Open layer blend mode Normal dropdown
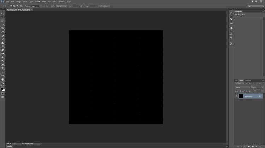Viewport: 265px width, 148px height. point(242,87)
